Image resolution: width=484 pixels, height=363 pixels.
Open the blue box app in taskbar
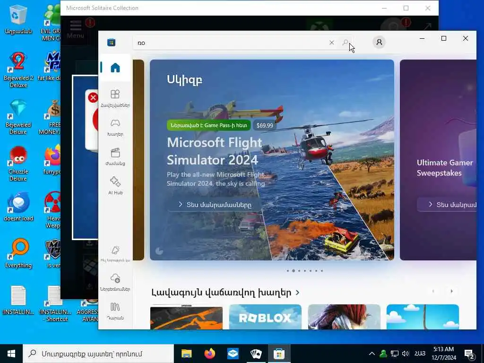233,354
